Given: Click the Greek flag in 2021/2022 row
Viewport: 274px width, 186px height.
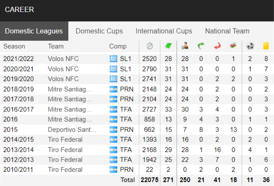Looking at the screenshot, I should pyautogui.click(x=114, y=59).
